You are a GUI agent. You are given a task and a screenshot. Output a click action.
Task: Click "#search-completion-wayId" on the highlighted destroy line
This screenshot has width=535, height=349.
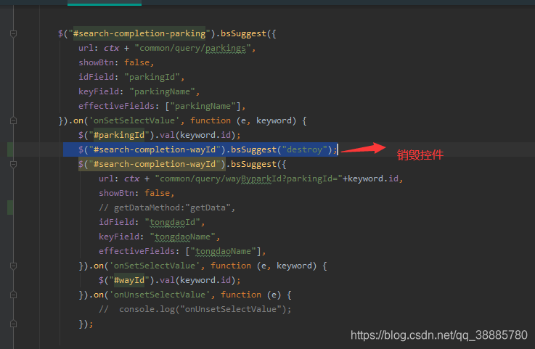pos(155,149)
